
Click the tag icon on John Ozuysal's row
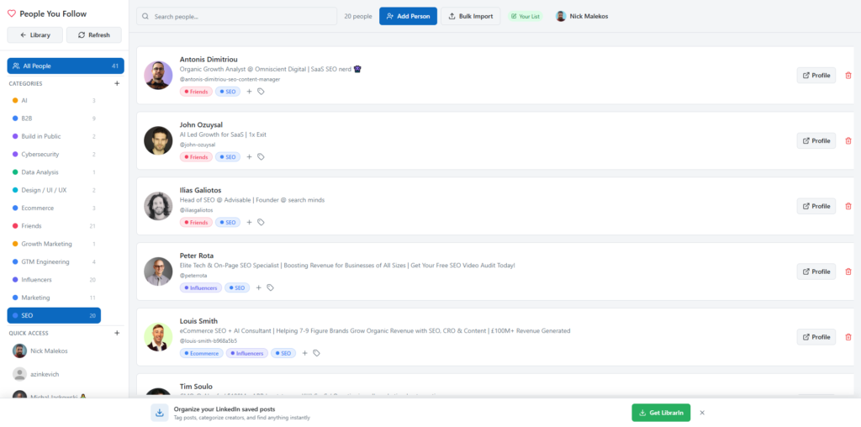[261, 157]
